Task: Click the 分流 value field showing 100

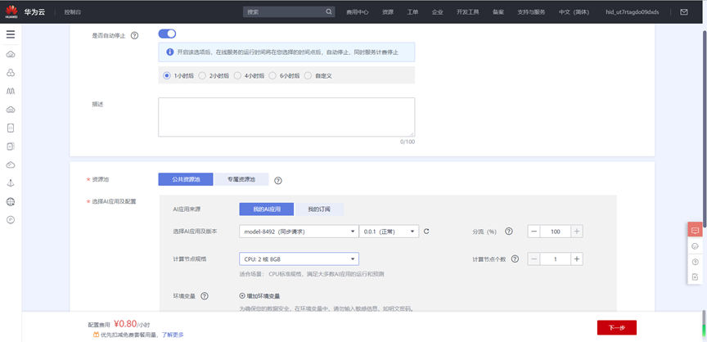Action: pos(555,232)
